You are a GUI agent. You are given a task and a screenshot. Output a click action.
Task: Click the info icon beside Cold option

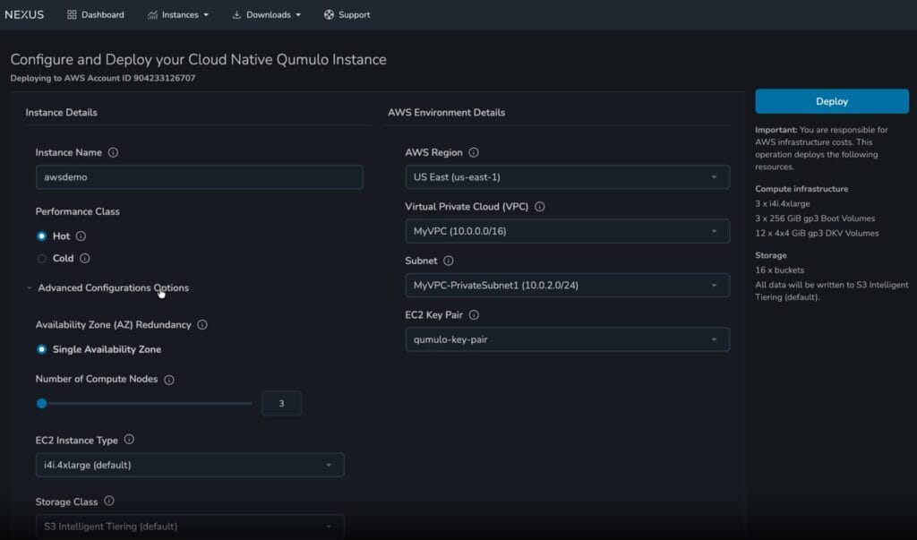85,259
